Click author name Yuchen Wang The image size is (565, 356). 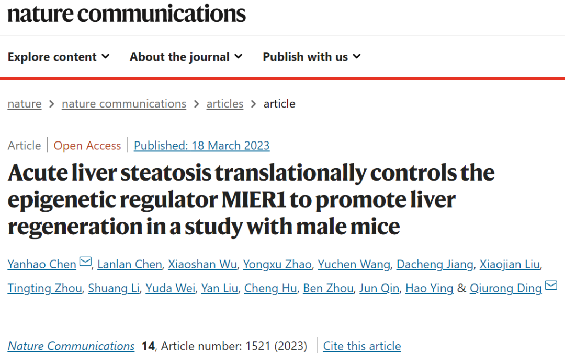tap(354, 264)
